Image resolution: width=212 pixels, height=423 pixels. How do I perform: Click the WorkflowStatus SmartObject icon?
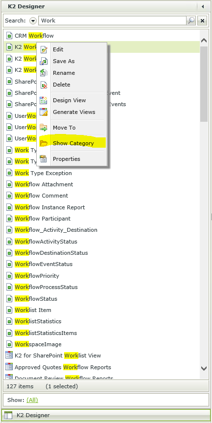(x=9, y=299)
